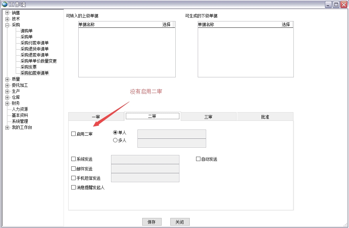Expand the 财务 tree node
349x228 pixels.
[x=7, y=103]
